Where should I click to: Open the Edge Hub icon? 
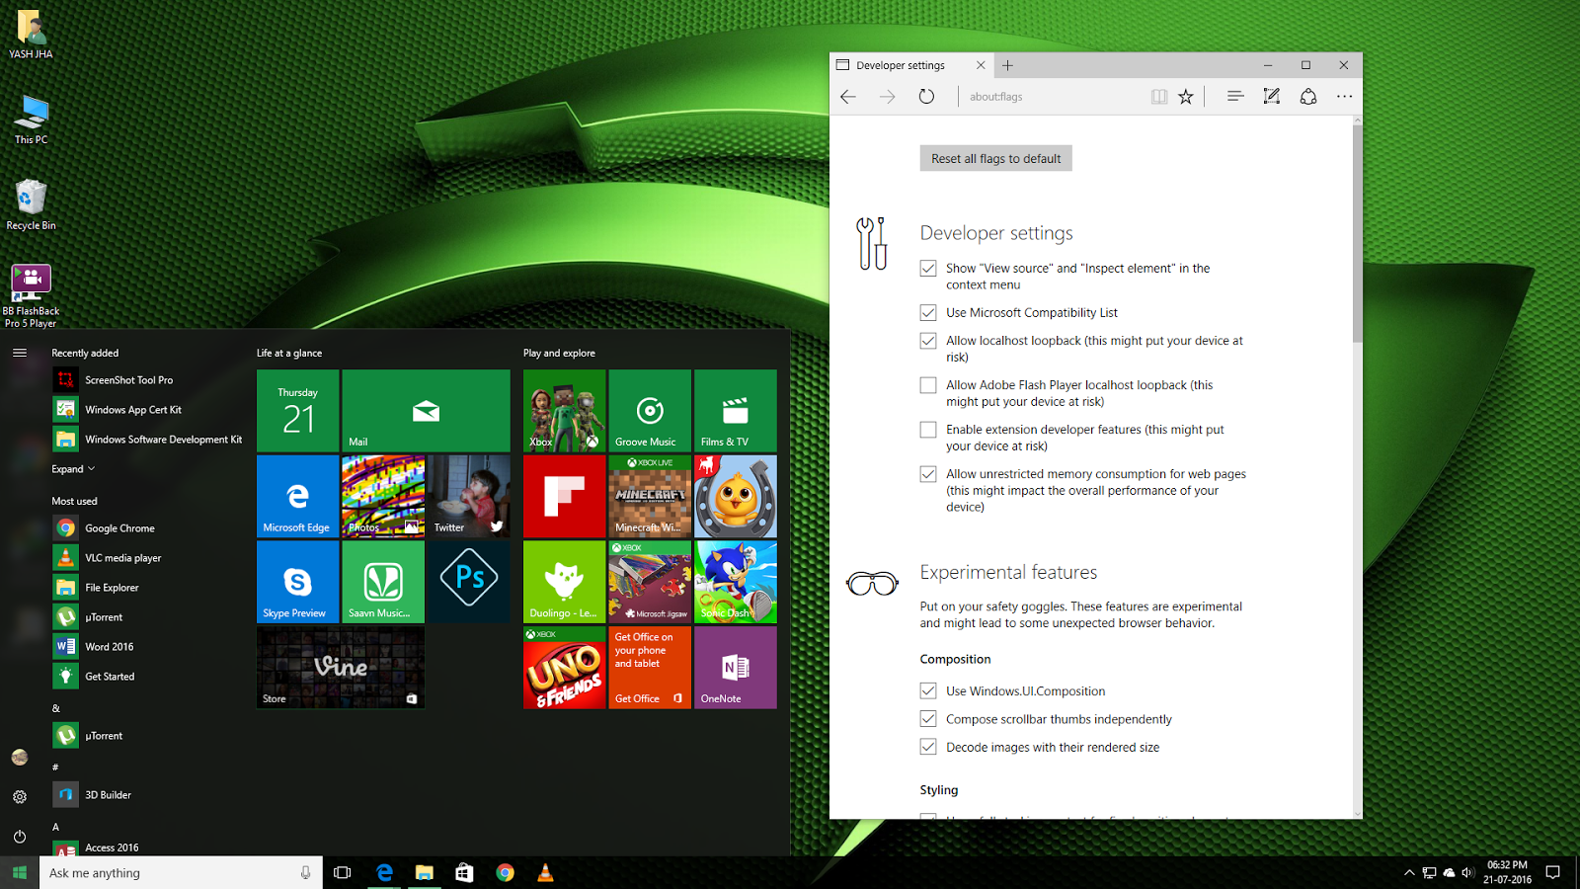point(1234,97)
